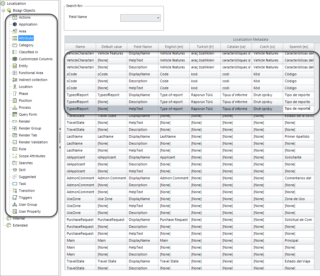Click the lower splitter arrow

coord(60,147)
